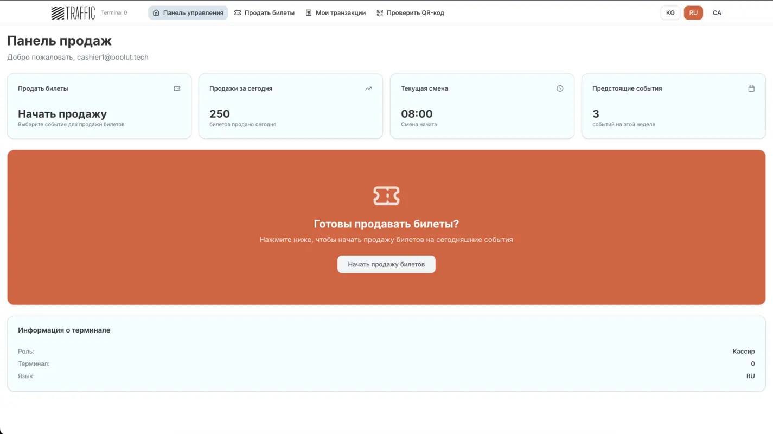Click the QR-code icon beside Проверить QR-код

tap(379, 12)
